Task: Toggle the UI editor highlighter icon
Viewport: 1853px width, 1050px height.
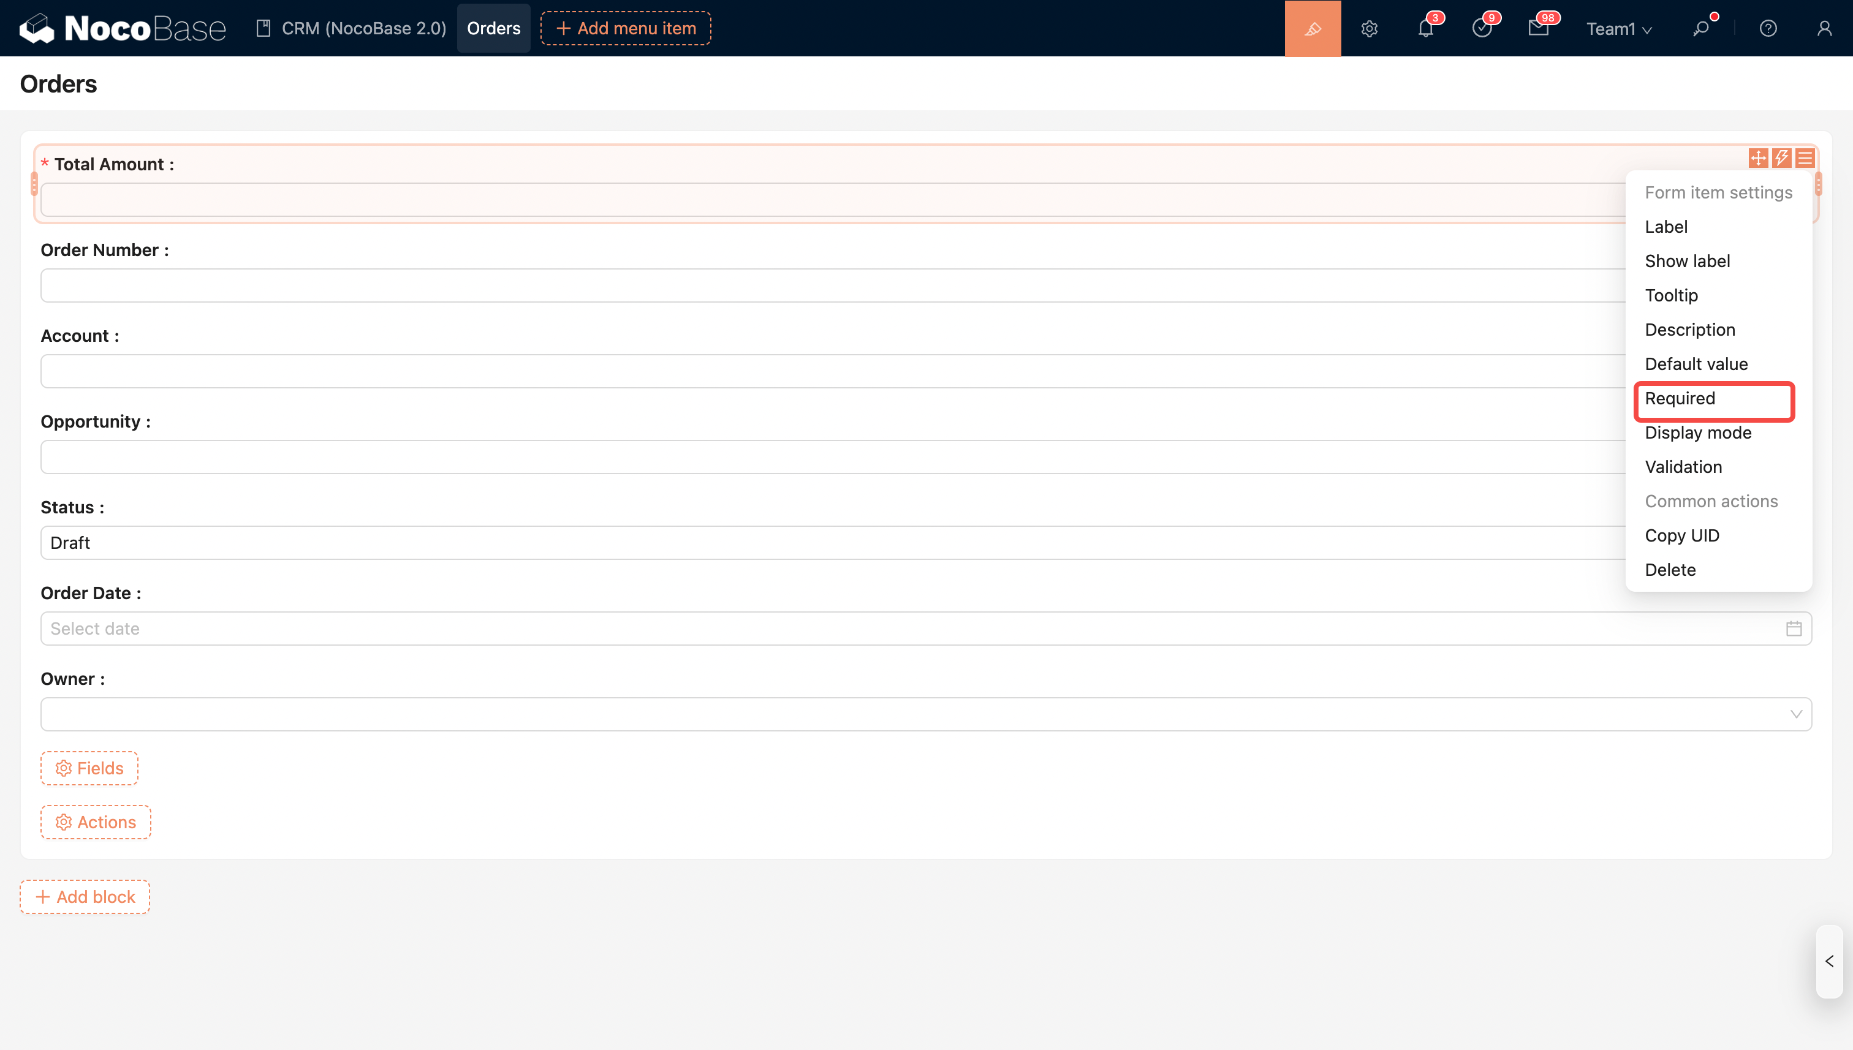Action: coord(1312,28)
